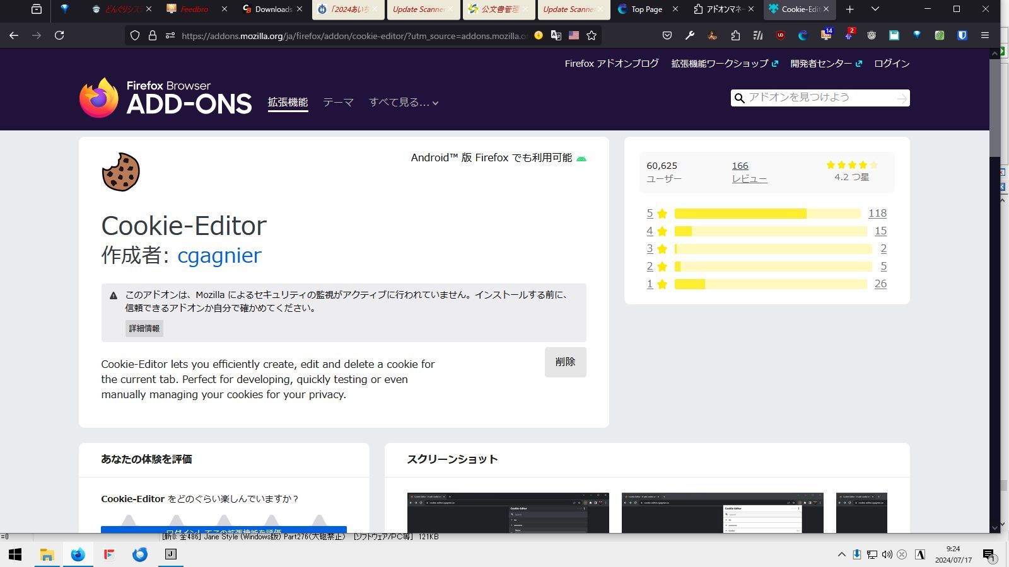List all tabs with the dropdown chevron
This screenshot has width=1009, height=567.
pos(875,9)
